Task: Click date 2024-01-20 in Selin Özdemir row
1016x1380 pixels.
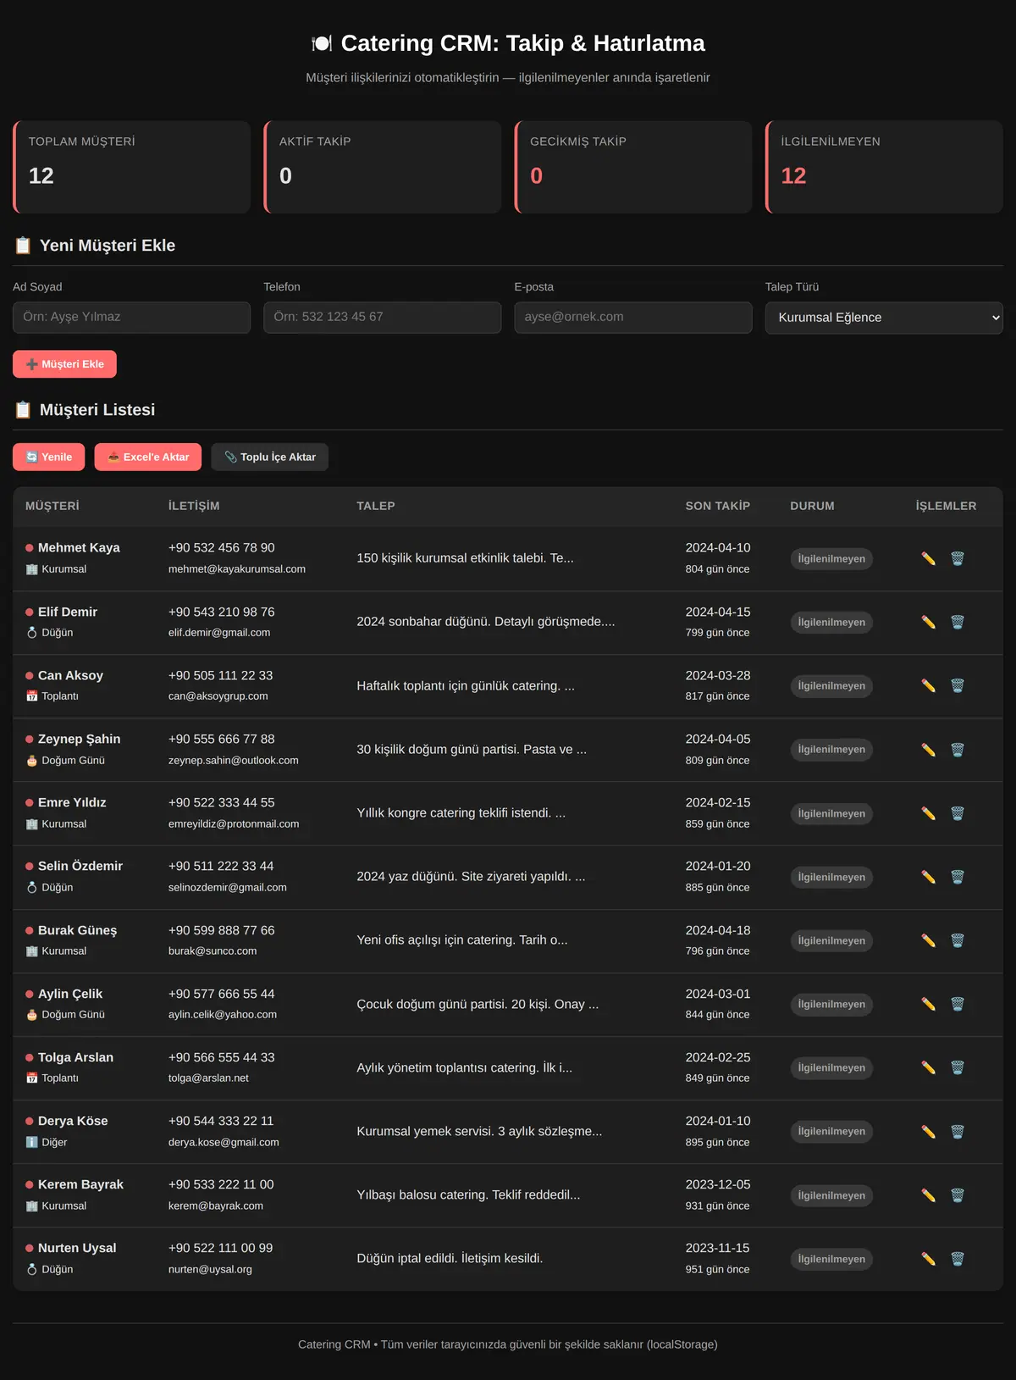Action: (718, 866)
